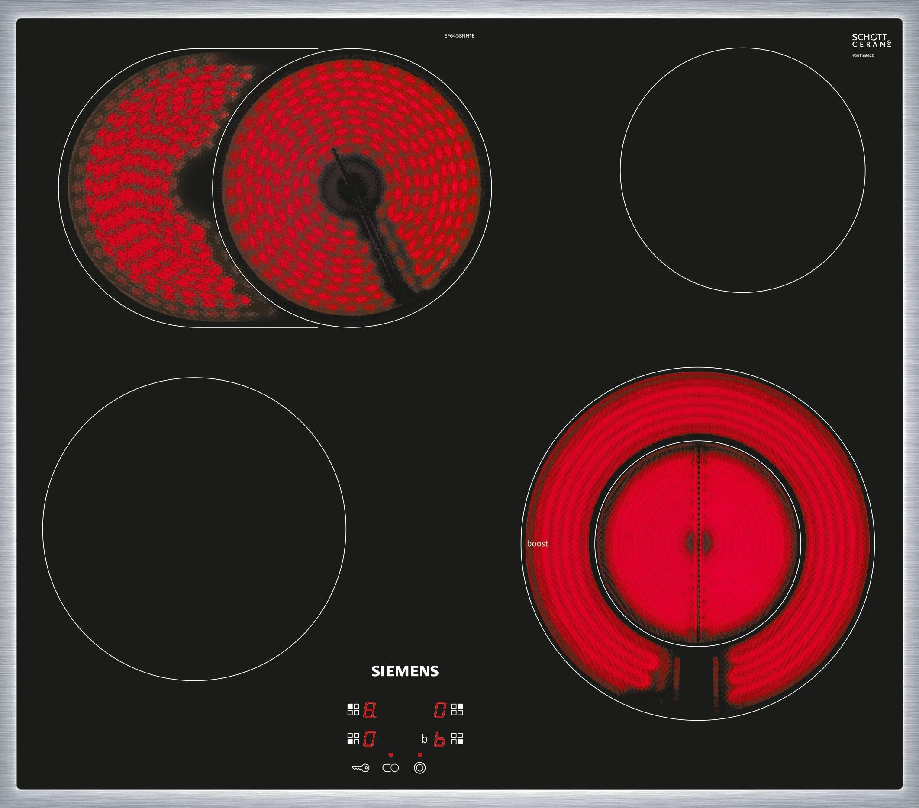Tap the key-shaped child lock icon
The width and height of the screenshot is (919, 808).
[361, 768]
